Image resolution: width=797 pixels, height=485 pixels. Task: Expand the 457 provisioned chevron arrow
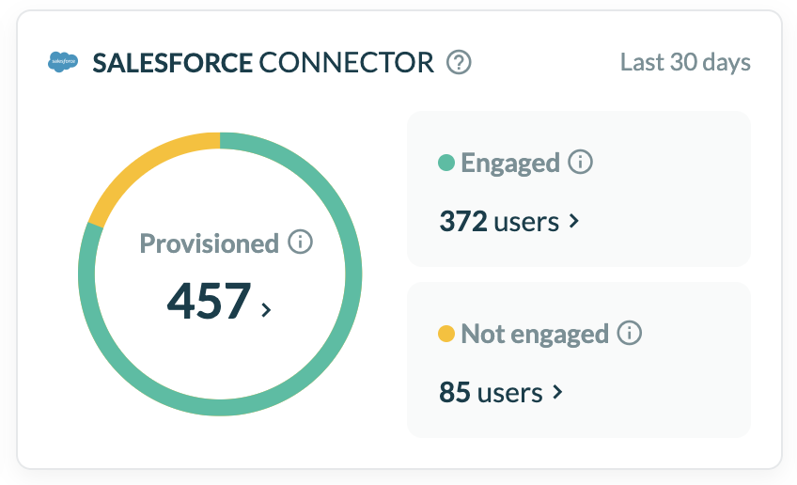pyautogui.click(x=266, y=309)
